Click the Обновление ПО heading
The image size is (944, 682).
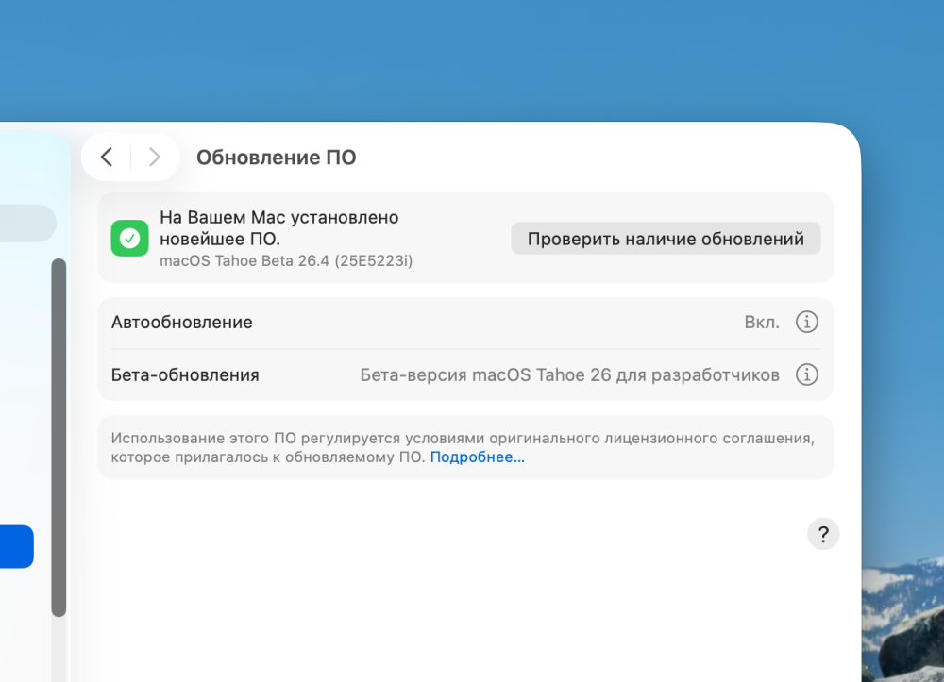click(x=277, y=158)
